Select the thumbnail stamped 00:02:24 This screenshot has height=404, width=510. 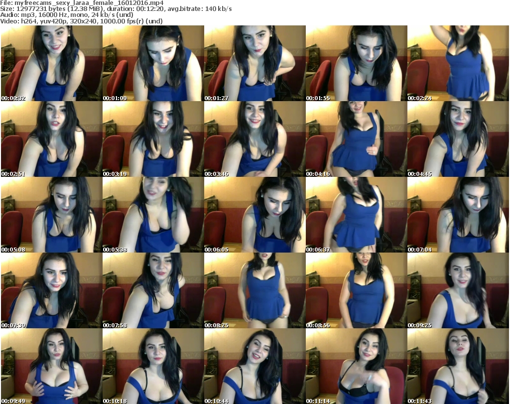pos(458,63)
